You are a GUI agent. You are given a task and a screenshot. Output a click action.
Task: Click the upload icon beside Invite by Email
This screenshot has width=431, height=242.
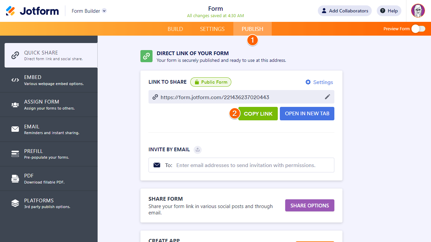[198, 150]
